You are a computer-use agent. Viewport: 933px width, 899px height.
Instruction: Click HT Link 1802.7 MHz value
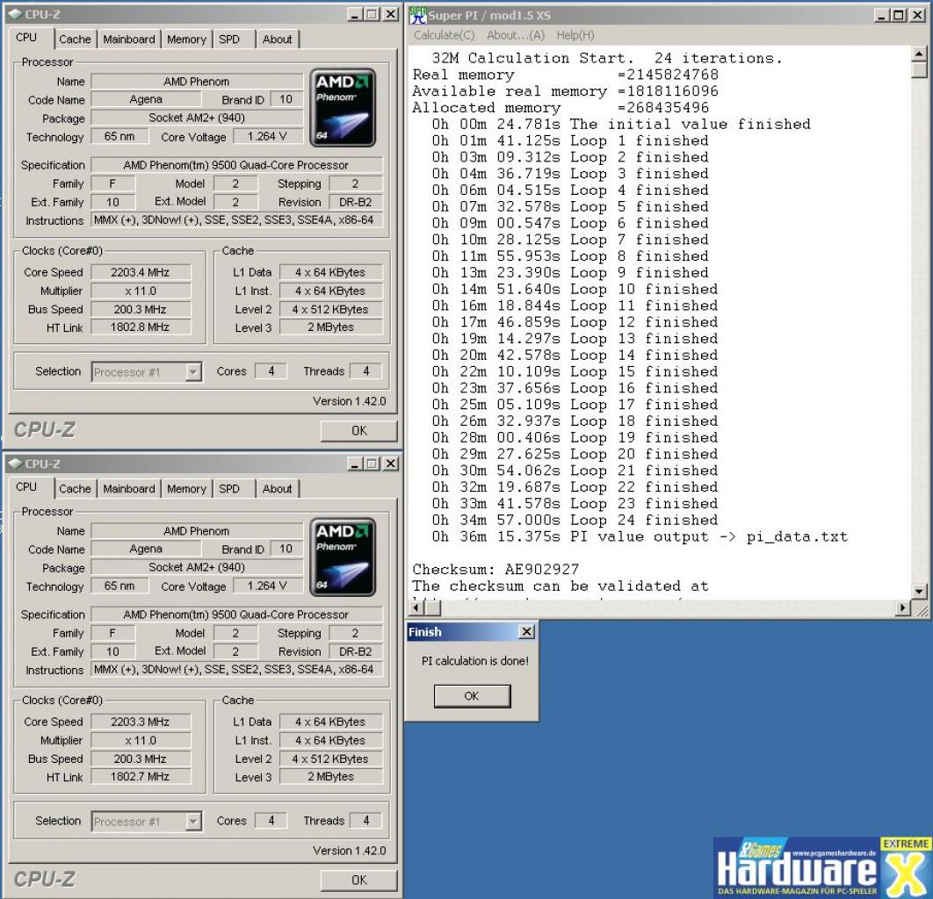(x=141, y=776)
